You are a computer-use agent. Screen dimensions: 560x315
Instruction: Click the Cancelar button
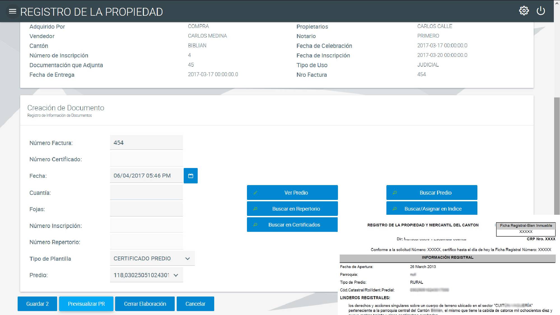tap(195, 304)
